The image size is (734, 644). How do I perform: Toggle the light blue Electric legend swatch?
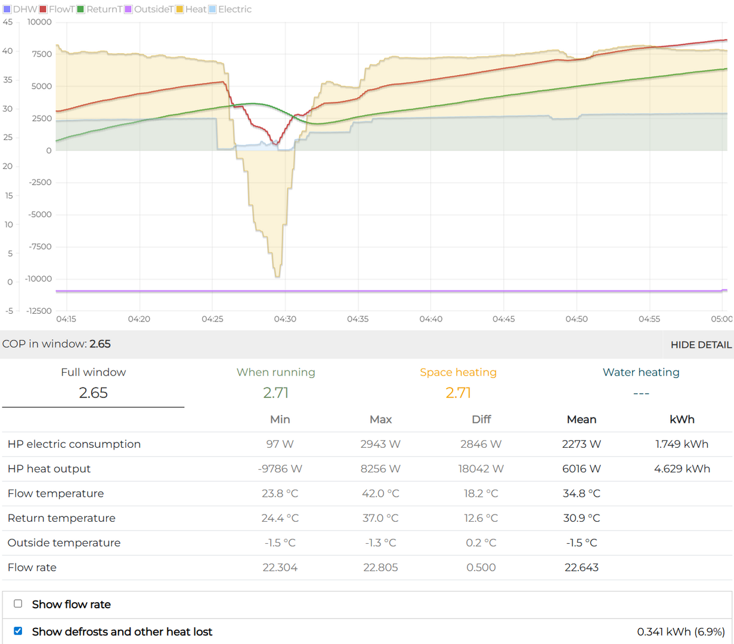(212, 10)
